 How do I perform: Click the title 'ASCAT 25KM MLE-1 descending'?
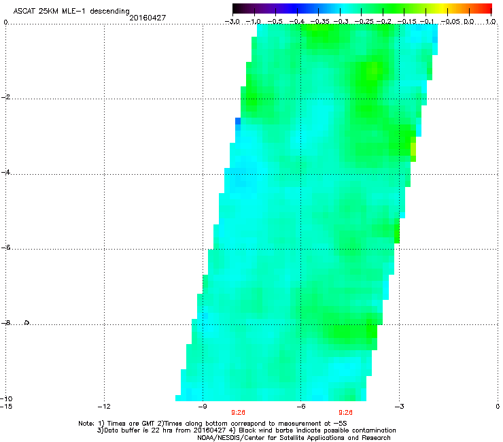(x=71, y=11)
